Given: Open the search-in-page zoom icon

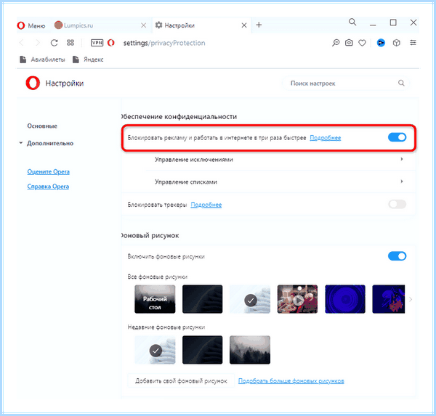Looking at the screenshot, I should 336,43.
